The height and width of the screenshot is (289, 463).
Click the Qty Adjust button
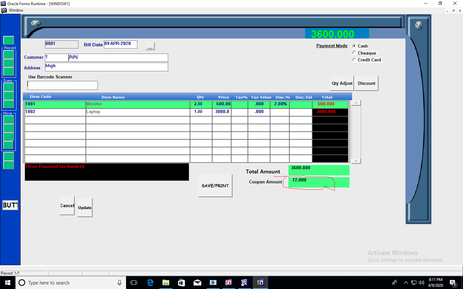342,83
